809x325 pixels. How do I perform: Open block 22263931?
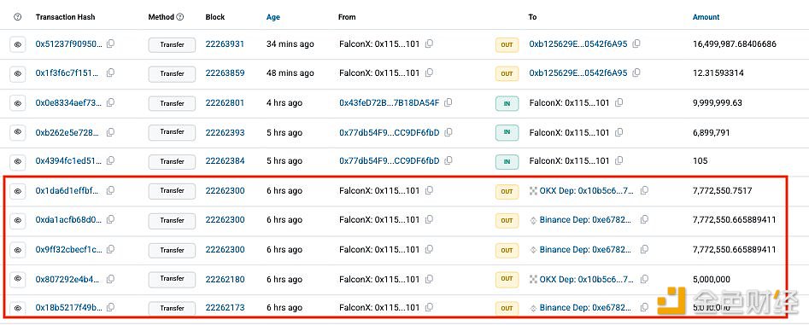pos(225,44)
